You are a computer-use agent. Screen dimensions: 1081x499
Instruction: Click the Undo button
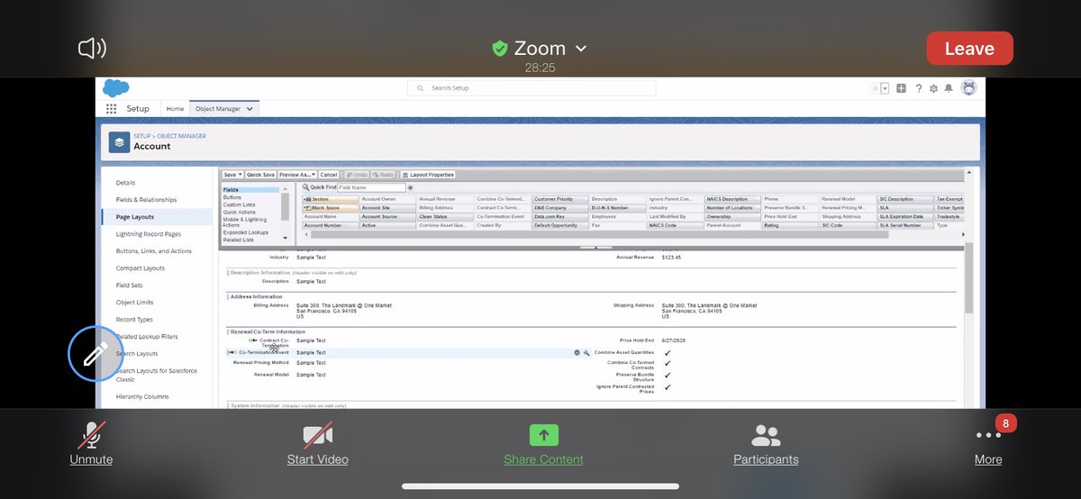357,175
